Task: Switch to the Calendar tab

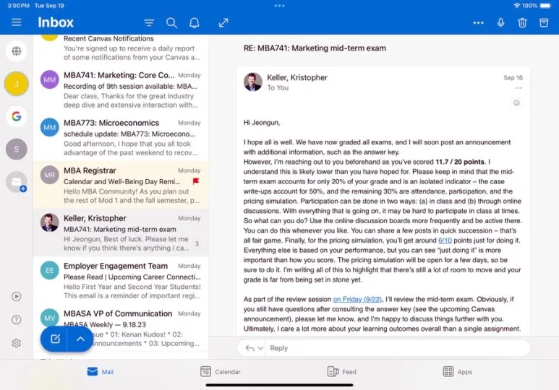Action: coord(221,371)
